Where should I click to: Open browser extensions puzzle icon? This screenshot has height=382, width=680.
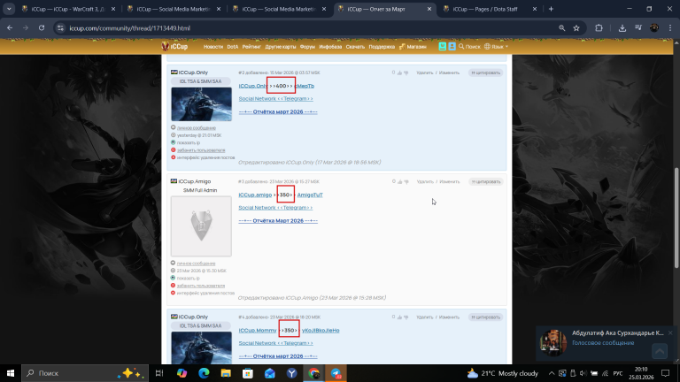(599, 27)
